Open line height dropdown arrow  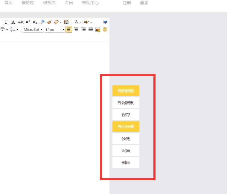(x=17, y=29)
